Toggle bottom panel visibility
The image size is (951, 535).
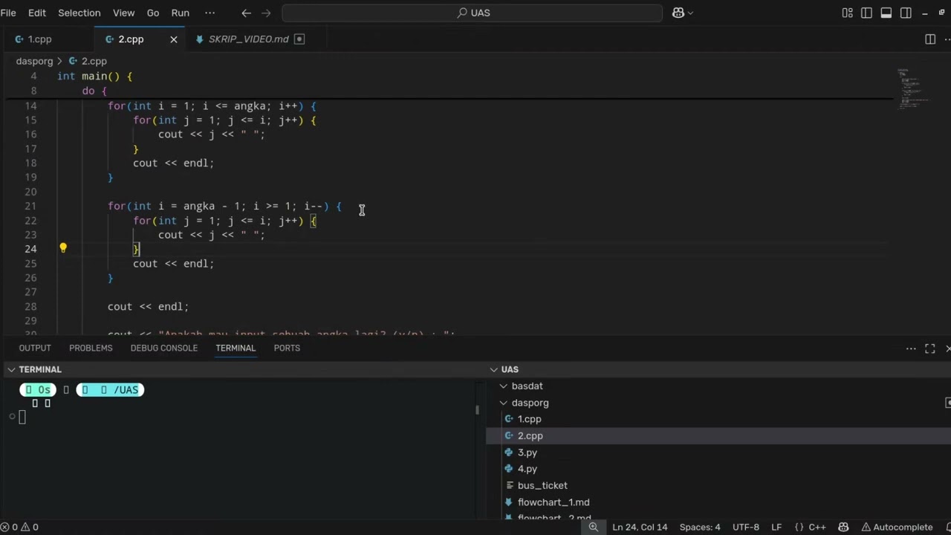[x=886, y=13]
